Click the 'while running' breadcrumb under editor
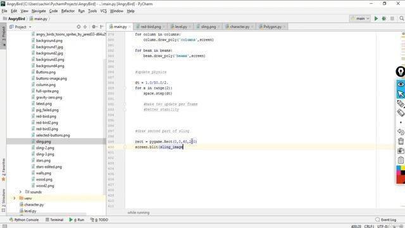This screenshot has height=228, width=405. [139, 213]
